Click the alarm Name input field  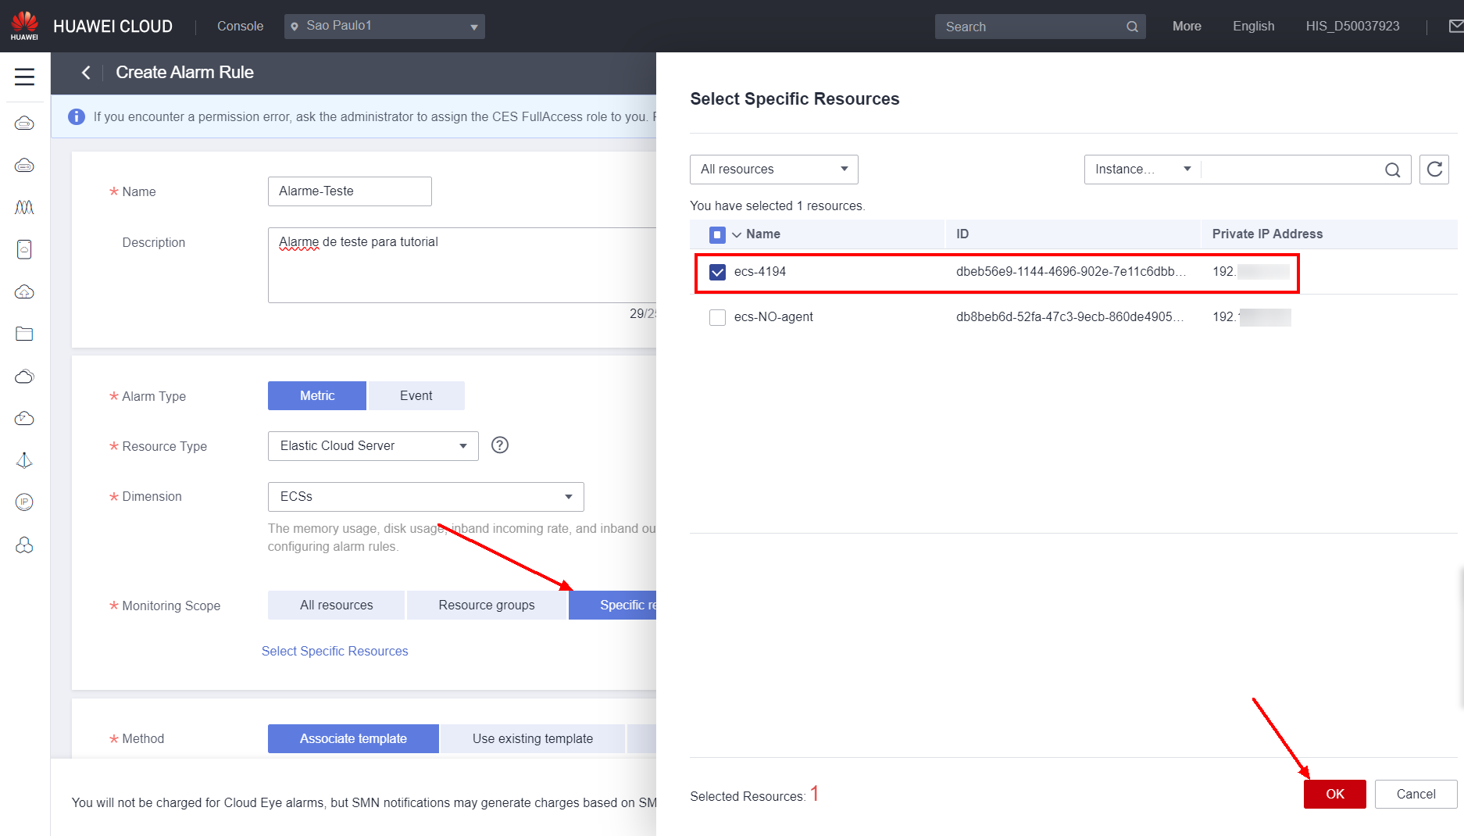tap(349, 191)
